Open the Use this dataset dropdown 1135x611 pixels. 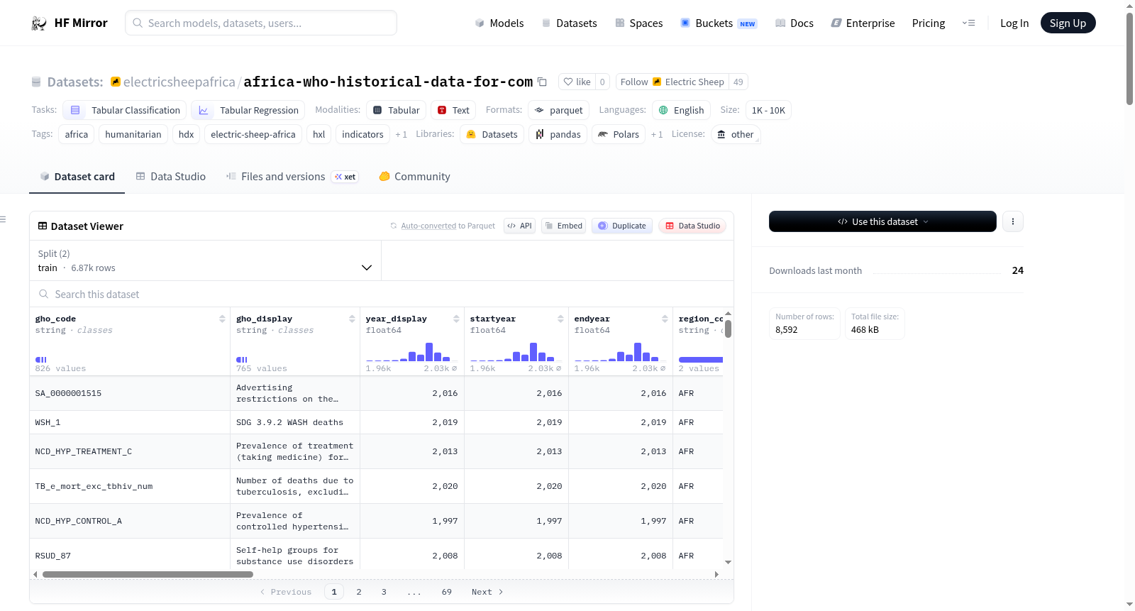tap(882, 221)
